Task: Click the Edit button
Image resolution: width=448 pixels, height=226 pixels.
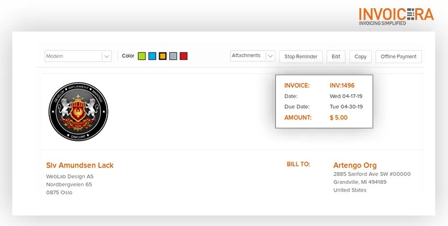Action: 336,57
